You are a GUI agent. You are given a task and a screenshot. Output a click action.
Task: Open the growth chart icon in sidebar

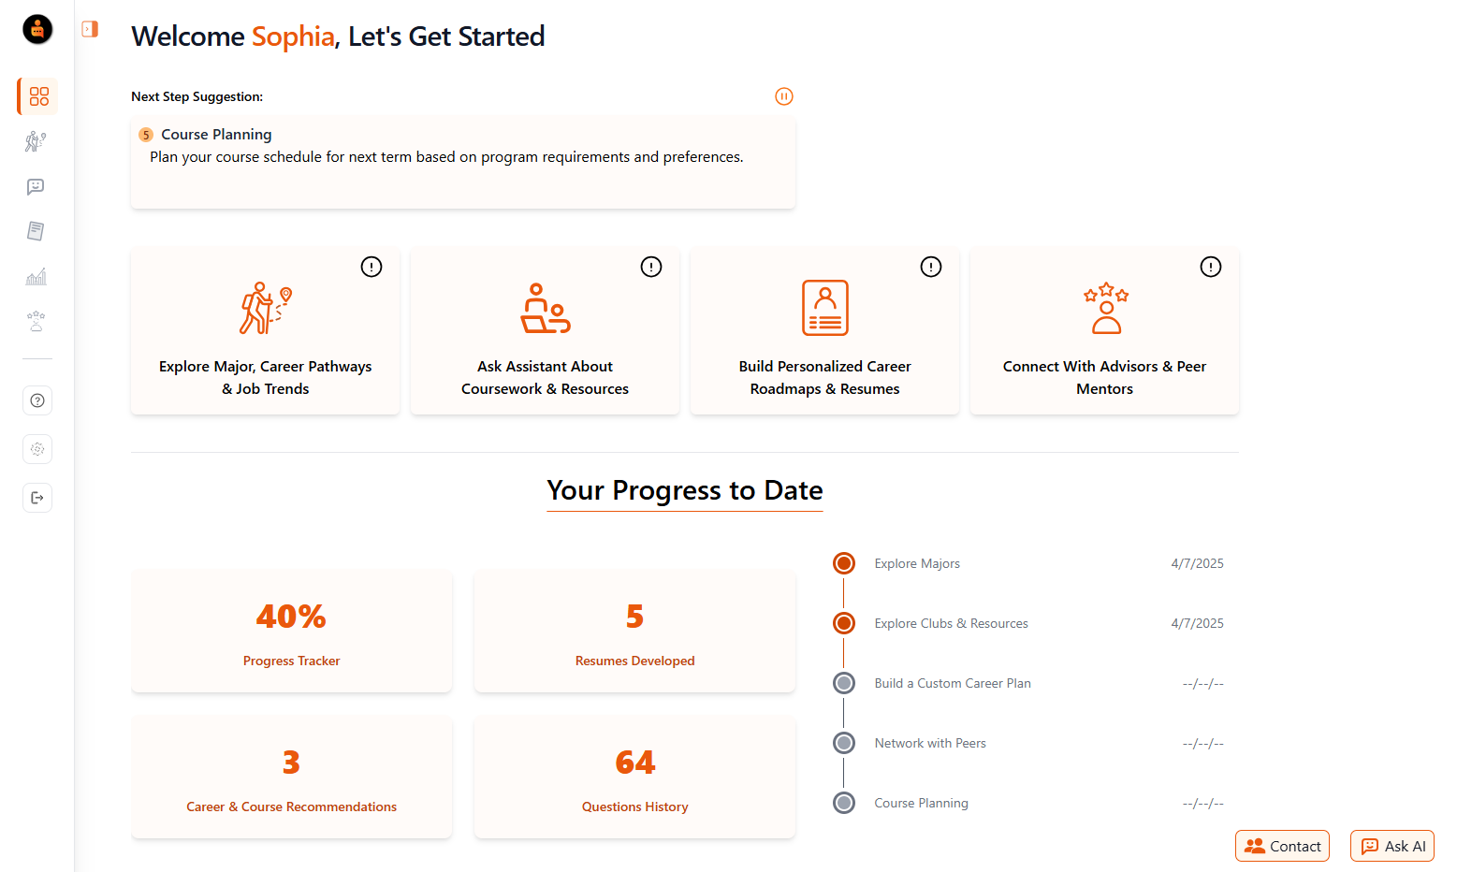click(x=36, y=277)
